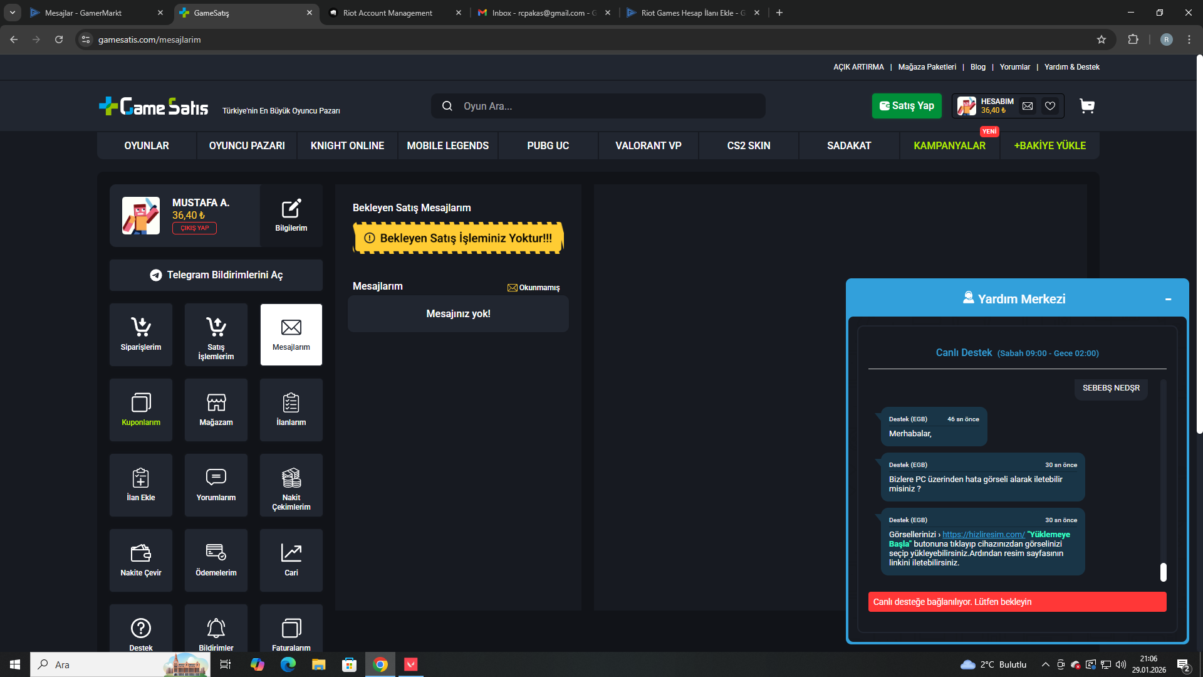Click the browser address bar
The width and height of the screenshot is (1203, 677).
point(595,39)
